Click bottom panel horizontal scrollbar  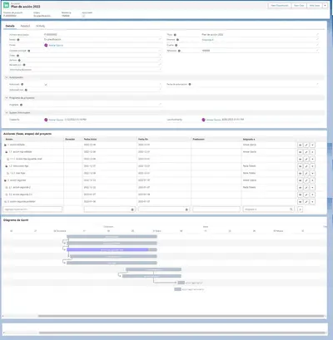click(x=181, y=333)
